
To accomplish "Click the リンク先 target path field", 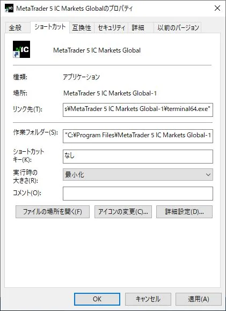I will click(138, 110).
